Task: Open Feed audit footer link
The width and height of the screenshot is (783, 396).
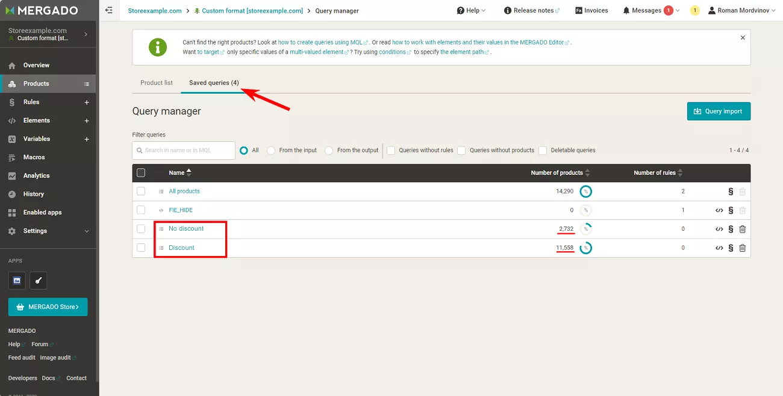Action: coord(22,358)
